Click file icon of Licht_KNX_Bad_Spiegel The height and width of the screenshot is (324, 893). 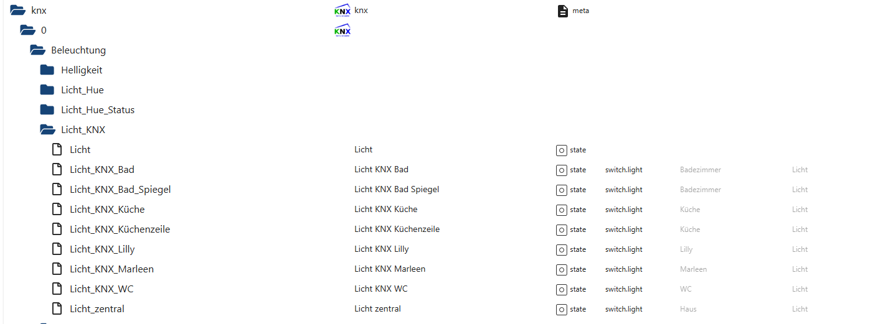[x=57, y=190]
